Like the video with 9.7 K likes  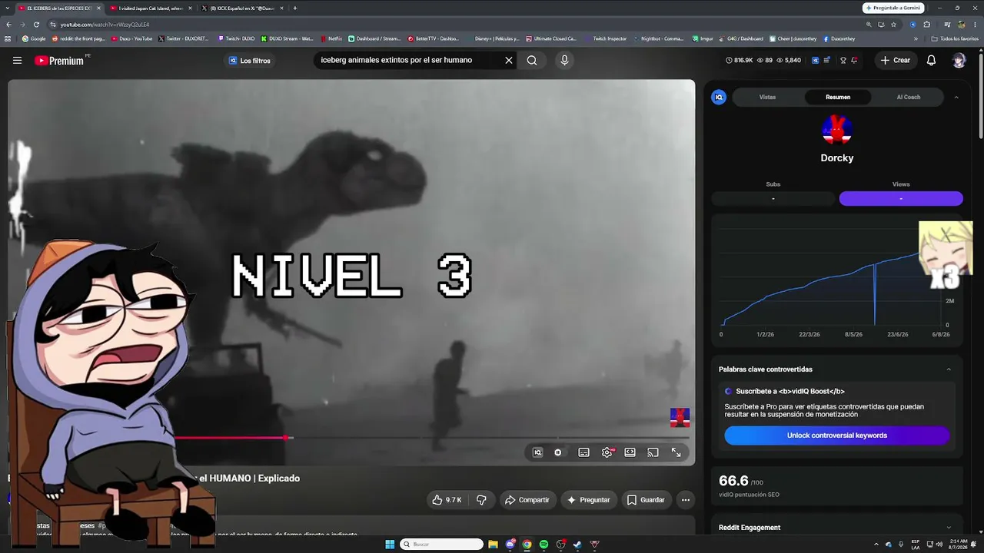click(x=447, y=500)
